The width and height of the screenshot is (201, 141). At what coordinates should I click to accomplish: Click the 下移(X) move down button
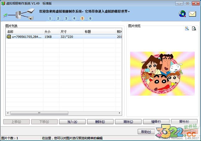44,122
